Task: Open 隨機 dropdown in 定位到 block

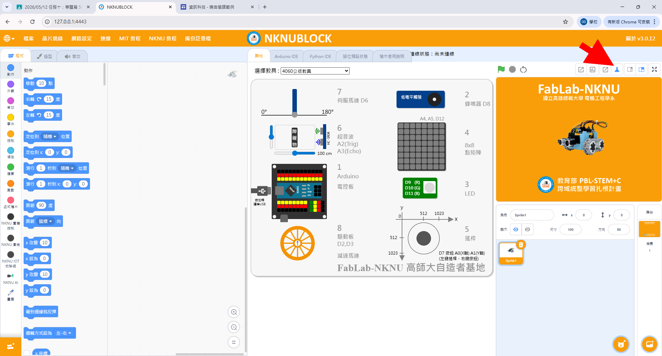Action: click(50, 137)
